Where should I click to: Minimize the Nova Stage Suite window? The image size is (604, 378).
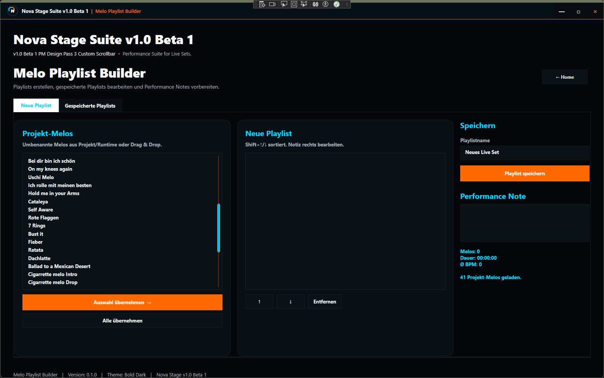coord(562,12)
